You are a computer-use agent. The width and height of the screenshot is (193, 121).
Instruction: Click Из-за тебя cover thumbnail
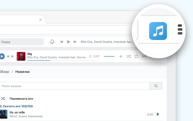4,114
